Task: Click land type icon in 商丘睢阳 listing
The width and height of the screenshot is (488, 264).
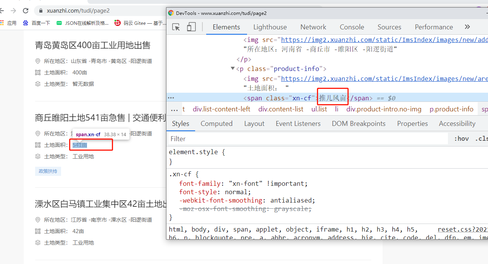Action: (x=38, y=156)
